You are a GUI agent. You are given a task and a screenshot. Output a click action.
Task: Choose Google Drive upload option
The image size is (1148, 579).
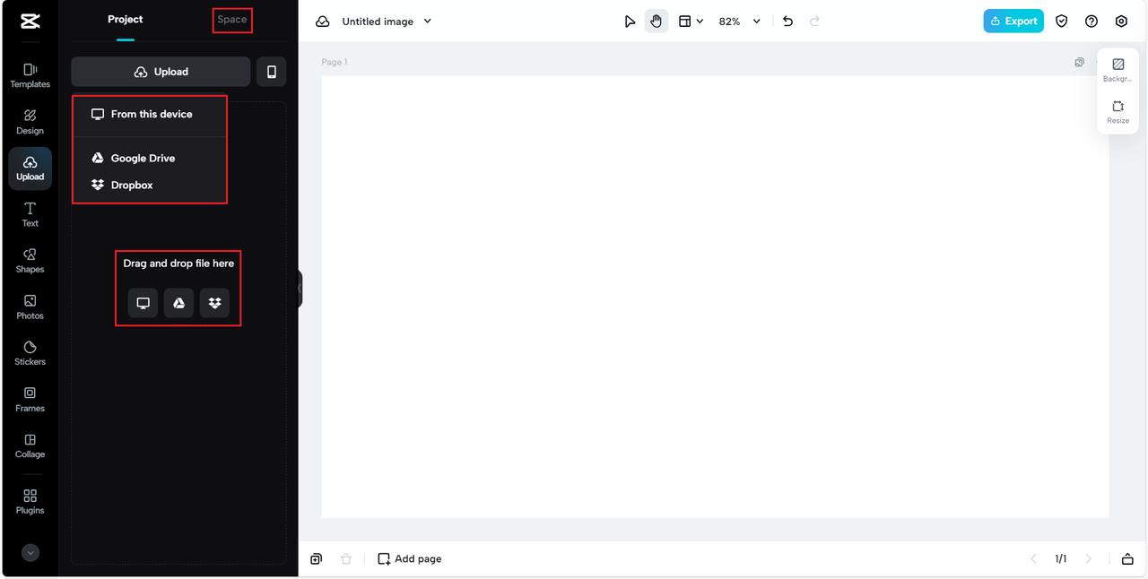150,159
